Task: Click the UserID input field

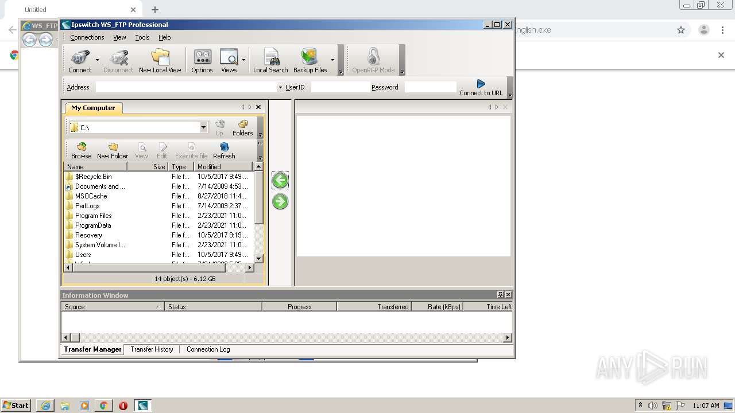Action: [x=341, y=87]
